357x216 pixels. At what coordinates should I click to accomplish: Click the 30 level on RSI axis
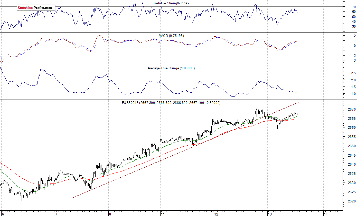pos(354,26)
